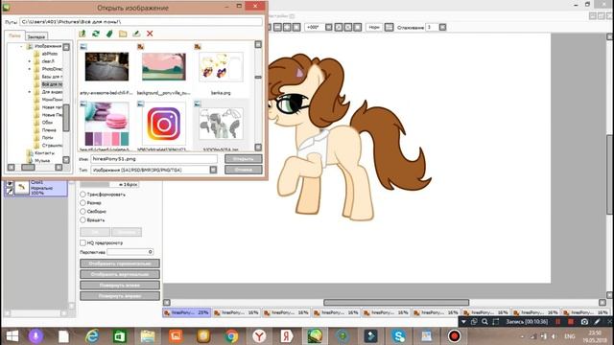Select the Размер radio option
Screen dimensions: 614x345
[x=83, y=202]
